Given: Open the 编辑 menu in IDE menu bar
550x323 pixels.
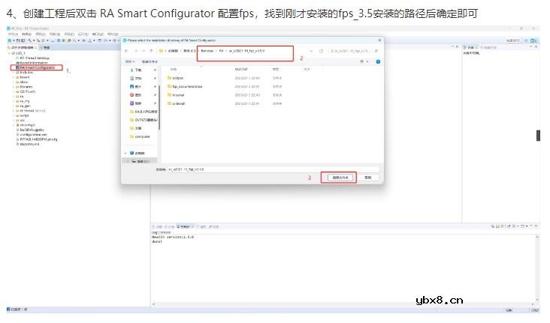Looking at the screenshot, I should [26, 34].
